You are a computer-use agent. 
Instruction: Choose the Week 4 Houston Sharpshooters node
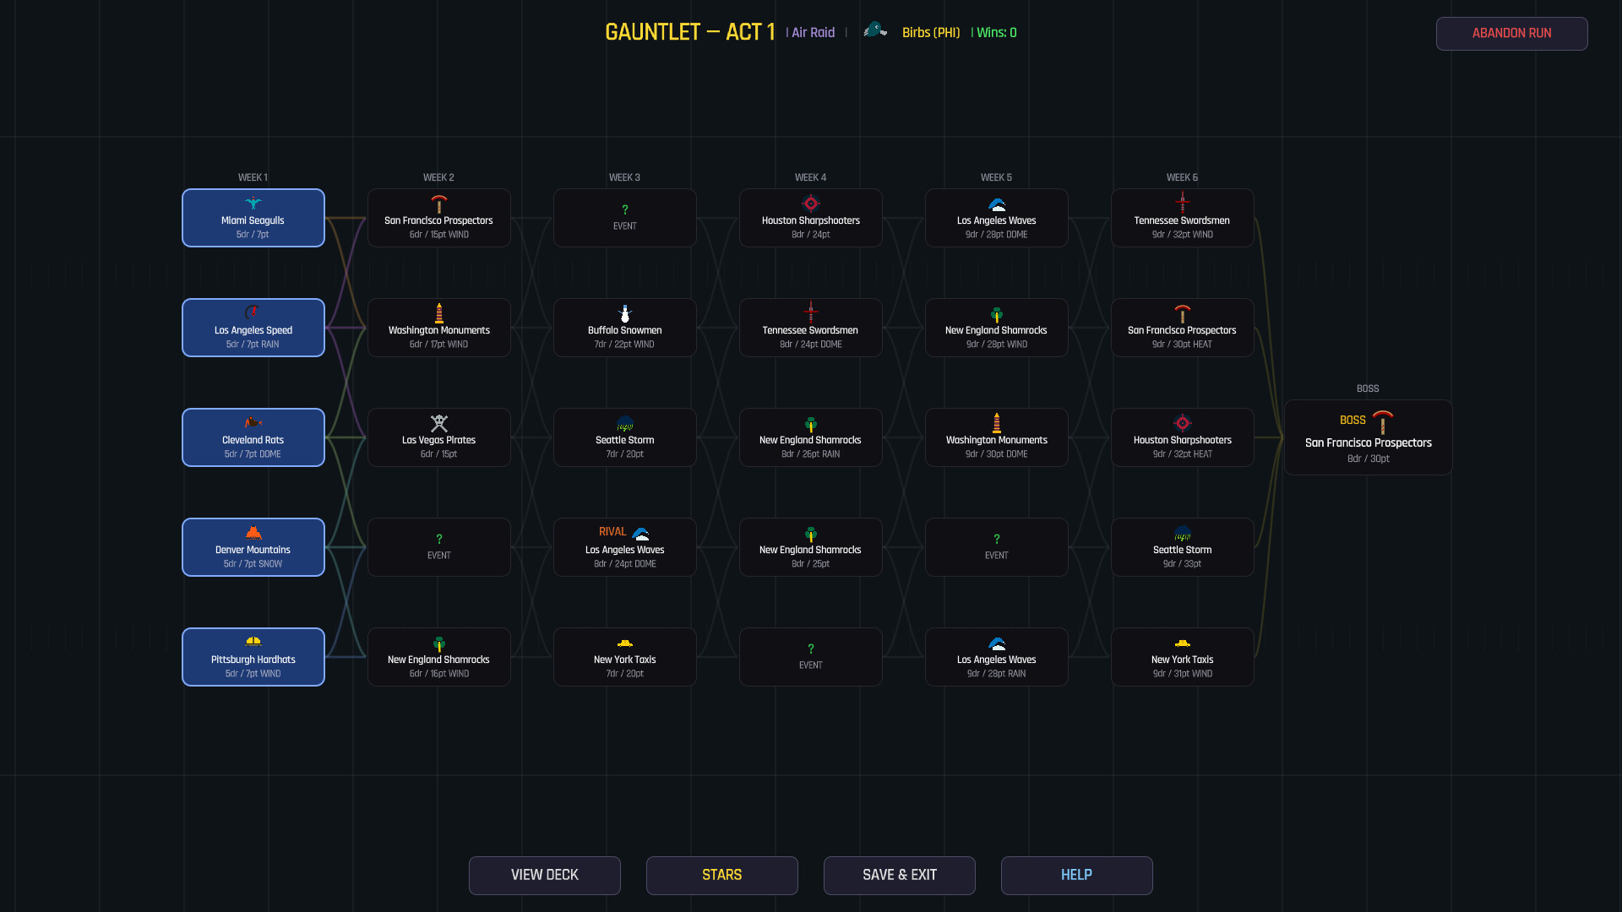tap(810, 218)
